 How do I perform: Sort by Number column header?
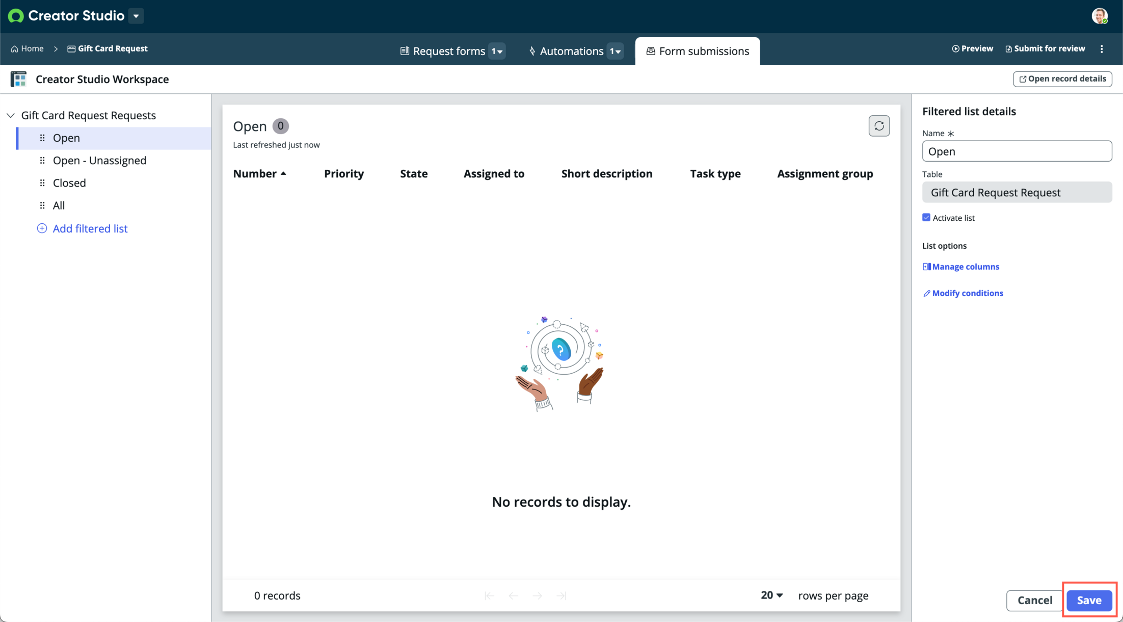pos(255,173)
